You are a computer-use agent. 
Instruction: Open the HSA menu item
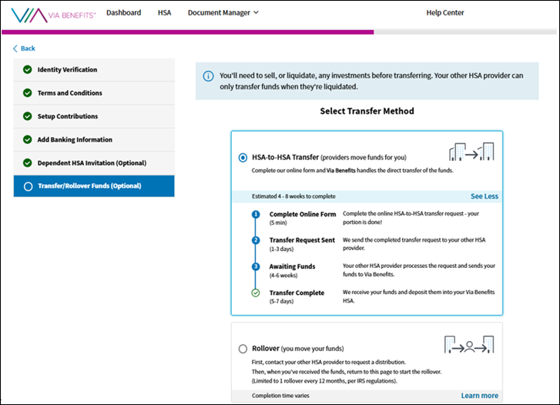tap(164, 12)
